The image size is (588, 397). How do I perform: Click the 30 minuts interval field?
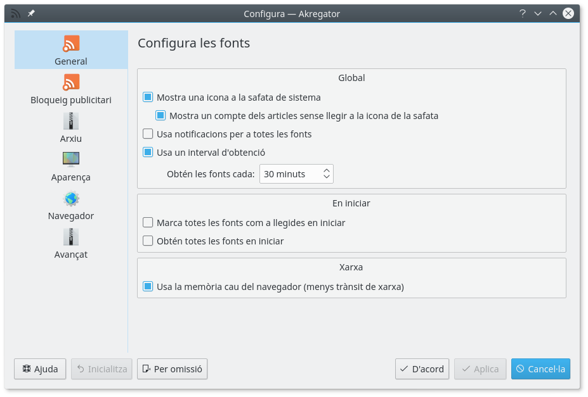[x=289, y=174]
